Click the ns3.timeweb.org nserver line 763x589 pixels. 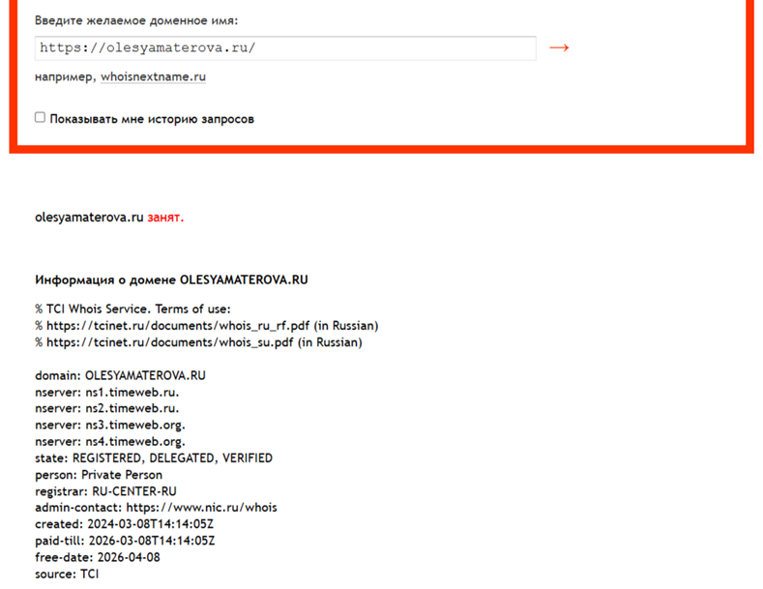[110, 425]
